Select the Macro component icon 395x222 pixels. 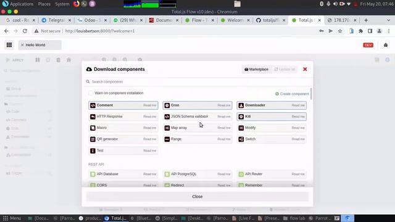tap(93, 128)
